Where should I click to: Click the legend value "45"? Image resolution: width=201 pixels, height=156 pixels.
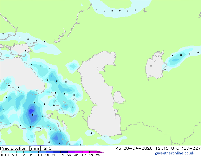click(91, 155)
